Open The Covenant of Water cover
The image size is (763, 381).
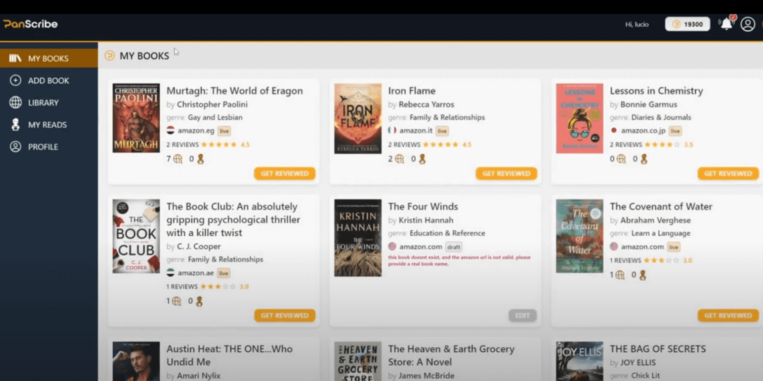point(579,236)
